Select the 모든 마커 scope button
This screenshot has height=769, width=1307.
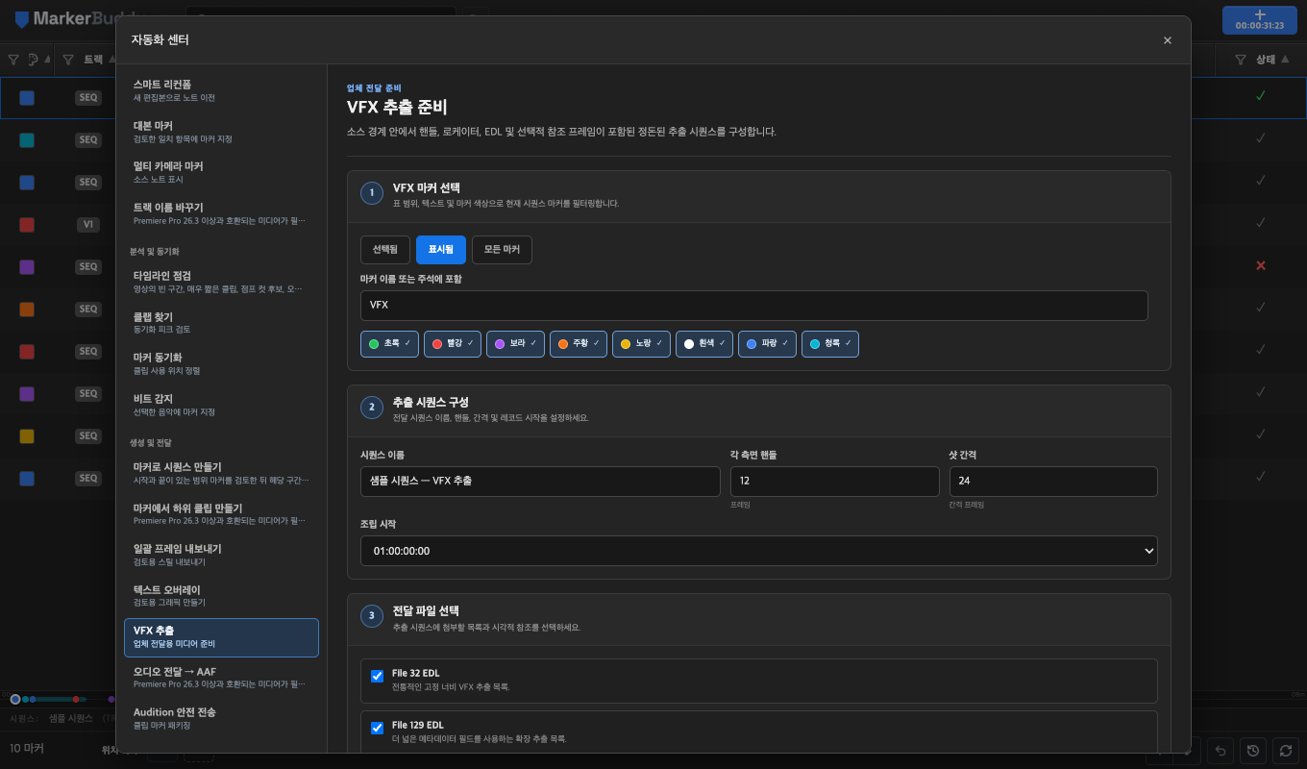pyautogui.click(x=502, y=250)
